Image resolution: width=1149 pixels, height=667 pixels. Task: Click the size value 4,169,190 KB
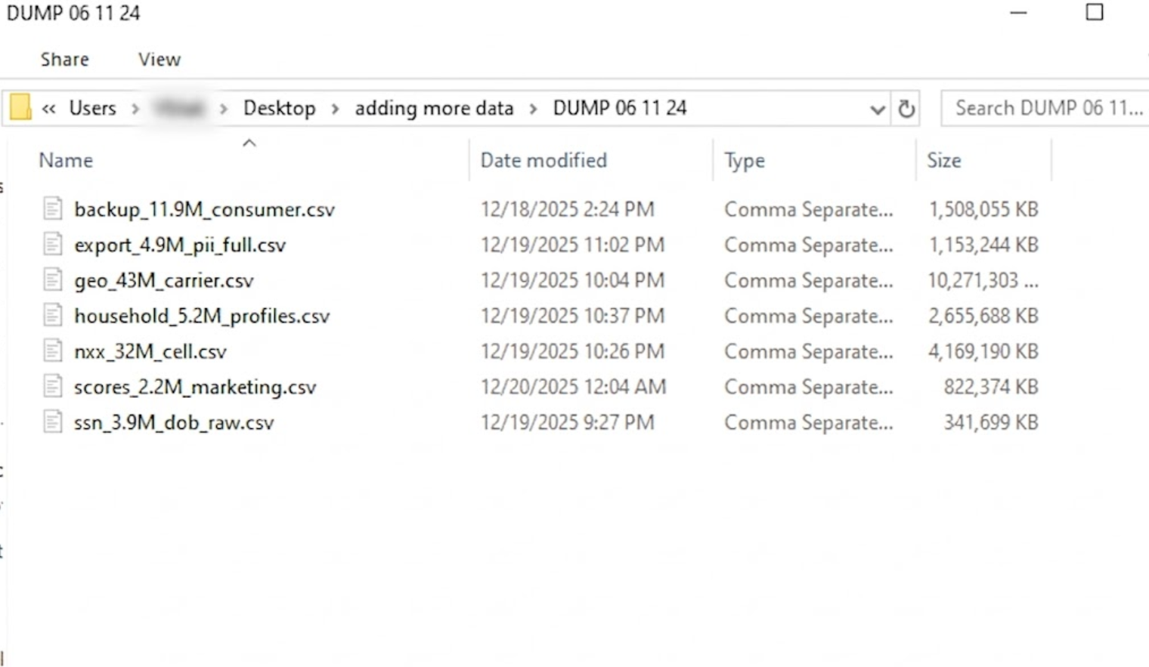(983, 351)
